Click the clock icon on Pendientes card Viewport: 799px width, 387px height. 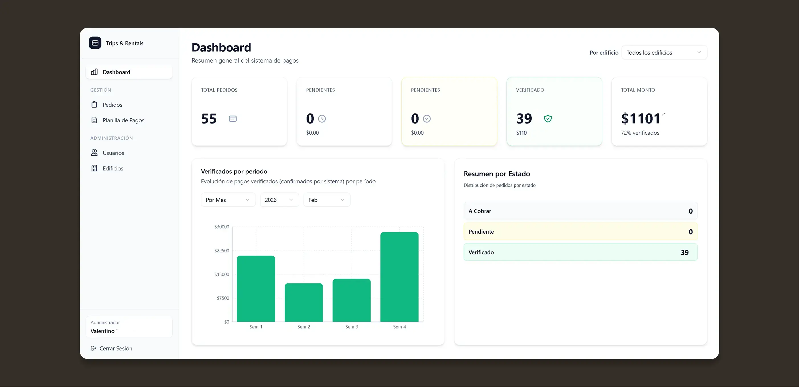point(322,119)
